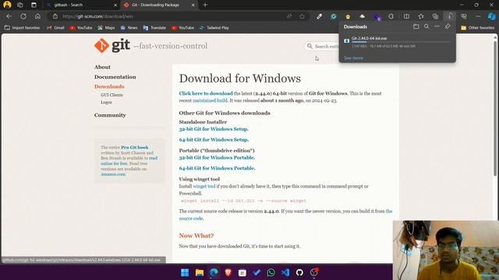Search downloads with the magnifier icon
Screen dimensions: 499x280
426,26
